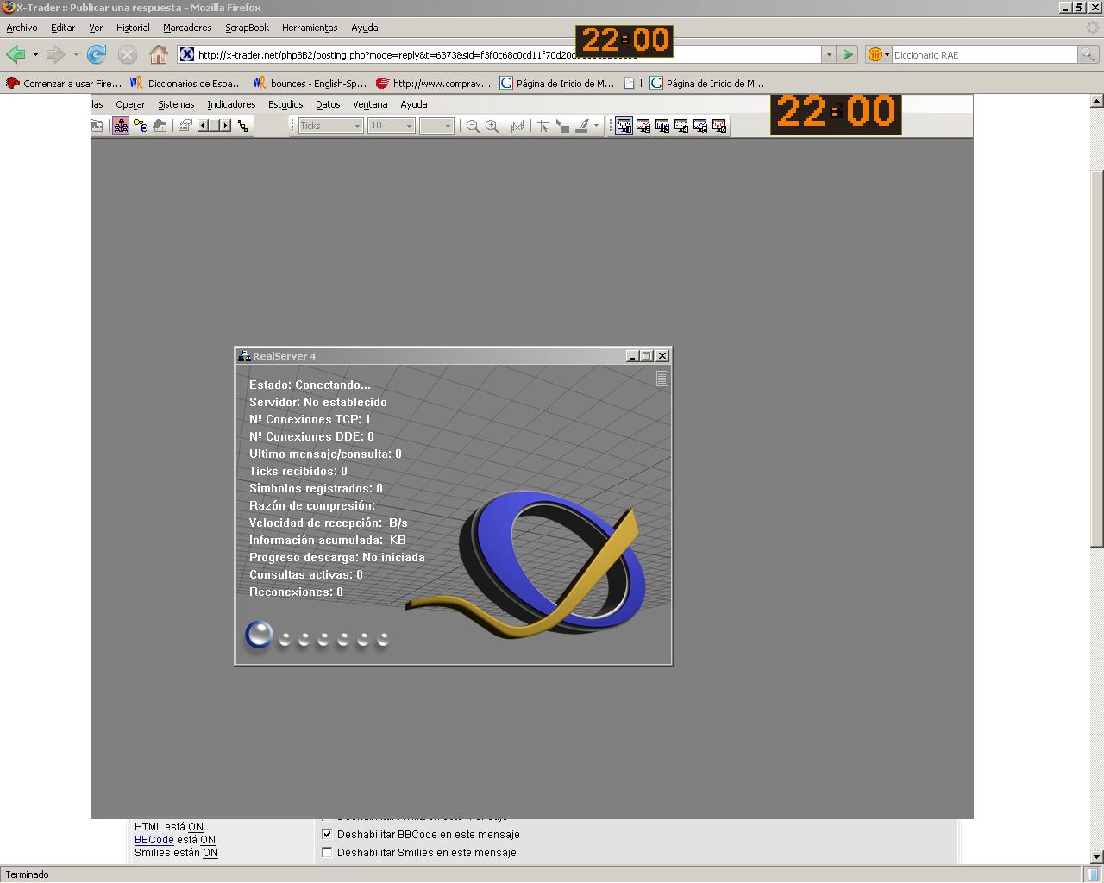Open the 'bounces - English-Sp...' bookmark
This screenshot has height=883, width=1104.
[310, 84]
